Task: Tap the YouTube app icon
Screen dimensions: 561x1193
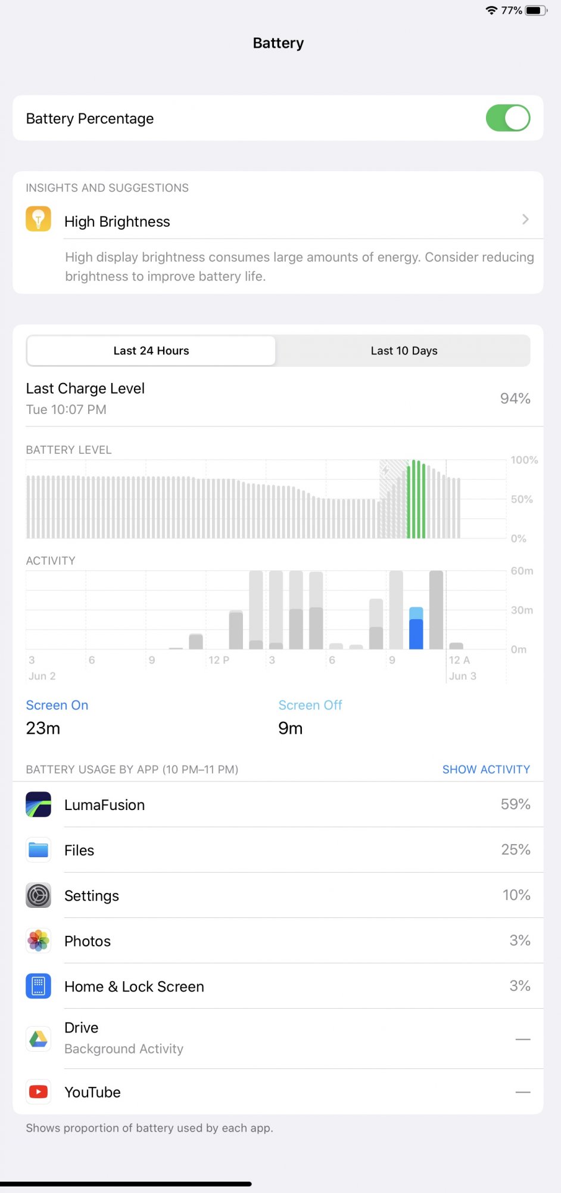Action: click(38, 1092)
